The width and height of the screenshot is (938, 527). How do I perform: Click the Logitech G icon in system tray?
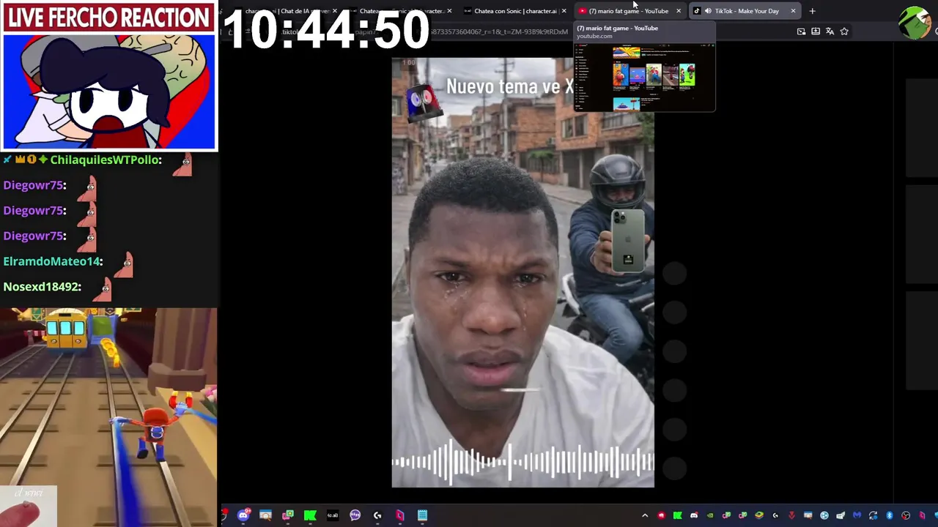point(775,515)
